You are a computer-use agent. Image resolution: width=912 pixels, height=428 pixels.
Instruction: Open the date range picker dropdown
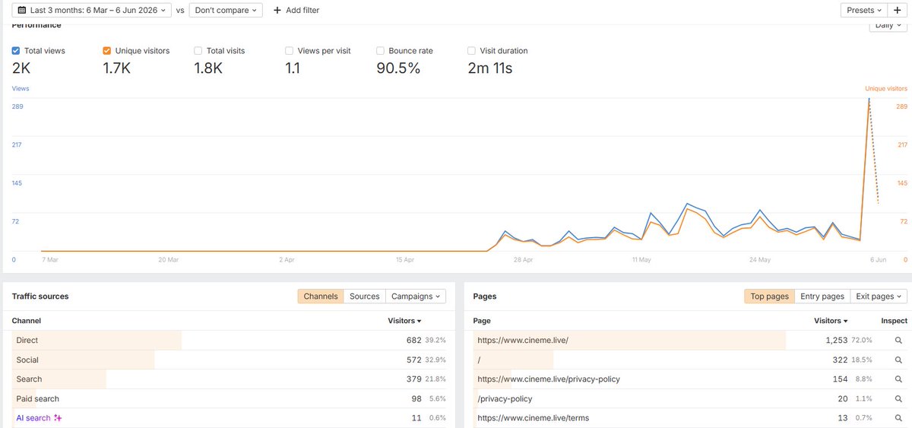pyautogui.click(x=90, y=10)
